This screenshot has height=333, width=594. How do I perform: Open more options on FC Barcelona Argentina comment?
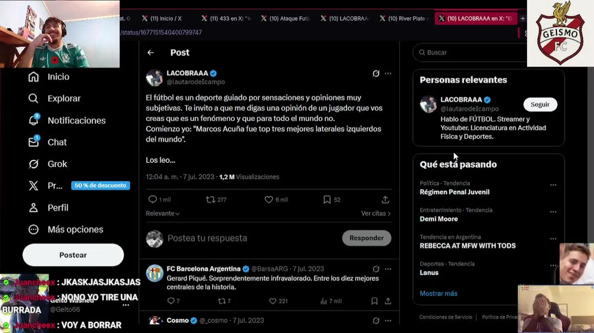tap(388, 269)
